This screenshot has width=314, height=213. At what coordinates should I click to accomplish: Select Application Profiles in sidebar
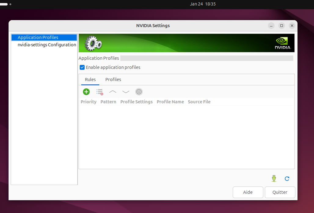[x=44, y=37]
